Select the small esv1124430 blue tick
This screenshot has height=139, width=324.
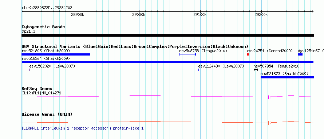(x=199, y=70)
